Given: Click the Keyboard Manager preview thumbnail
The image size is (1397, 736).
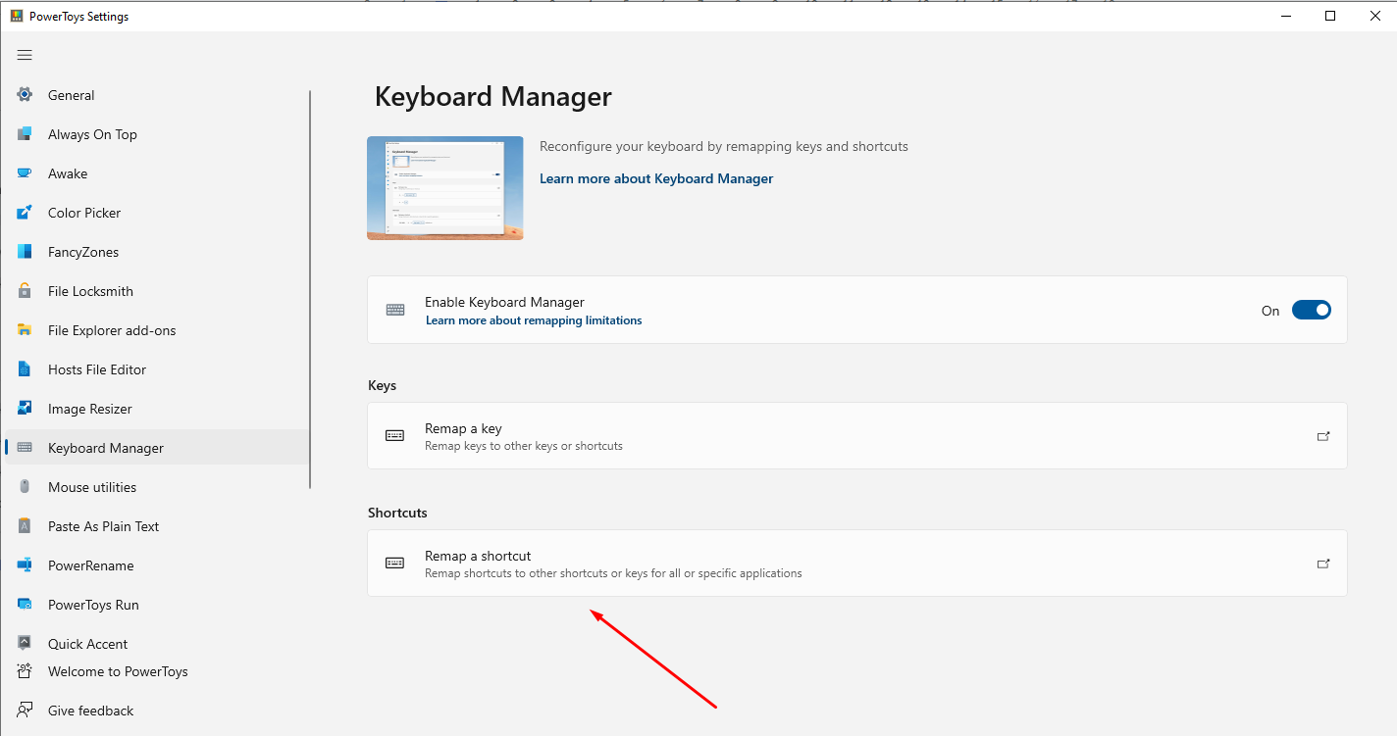Looking at the screenshot, I should pyautogui.click(x=444, y=188).
